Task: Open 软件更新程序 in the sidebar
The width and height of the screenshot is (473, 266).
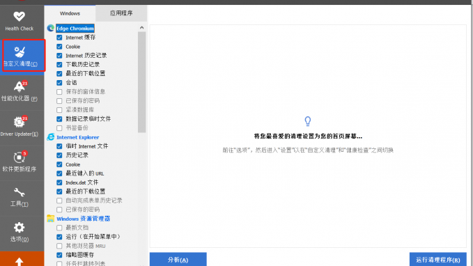Action: [20, 162]
